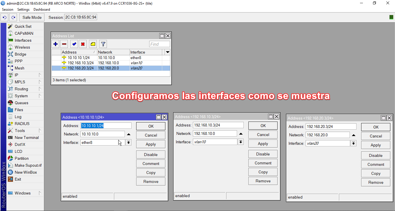Screen dimensions: 395x211
Task: Open the column filter dropdown in Address List
Action: 167,52
